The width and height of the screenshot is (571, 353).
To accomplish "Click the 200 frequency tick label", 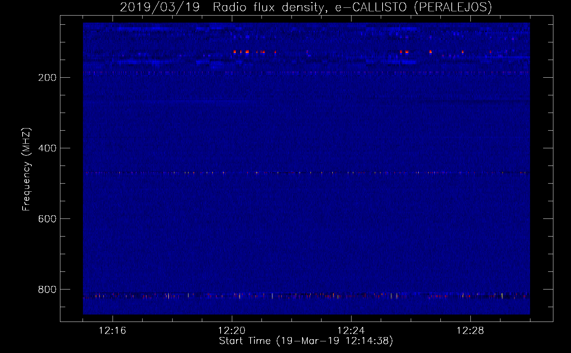I will (47, 77).
